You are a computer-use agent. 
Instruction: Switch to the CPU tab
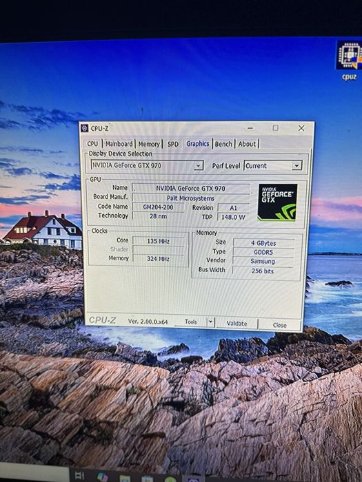pyautogui.click(x=92, y=144)
